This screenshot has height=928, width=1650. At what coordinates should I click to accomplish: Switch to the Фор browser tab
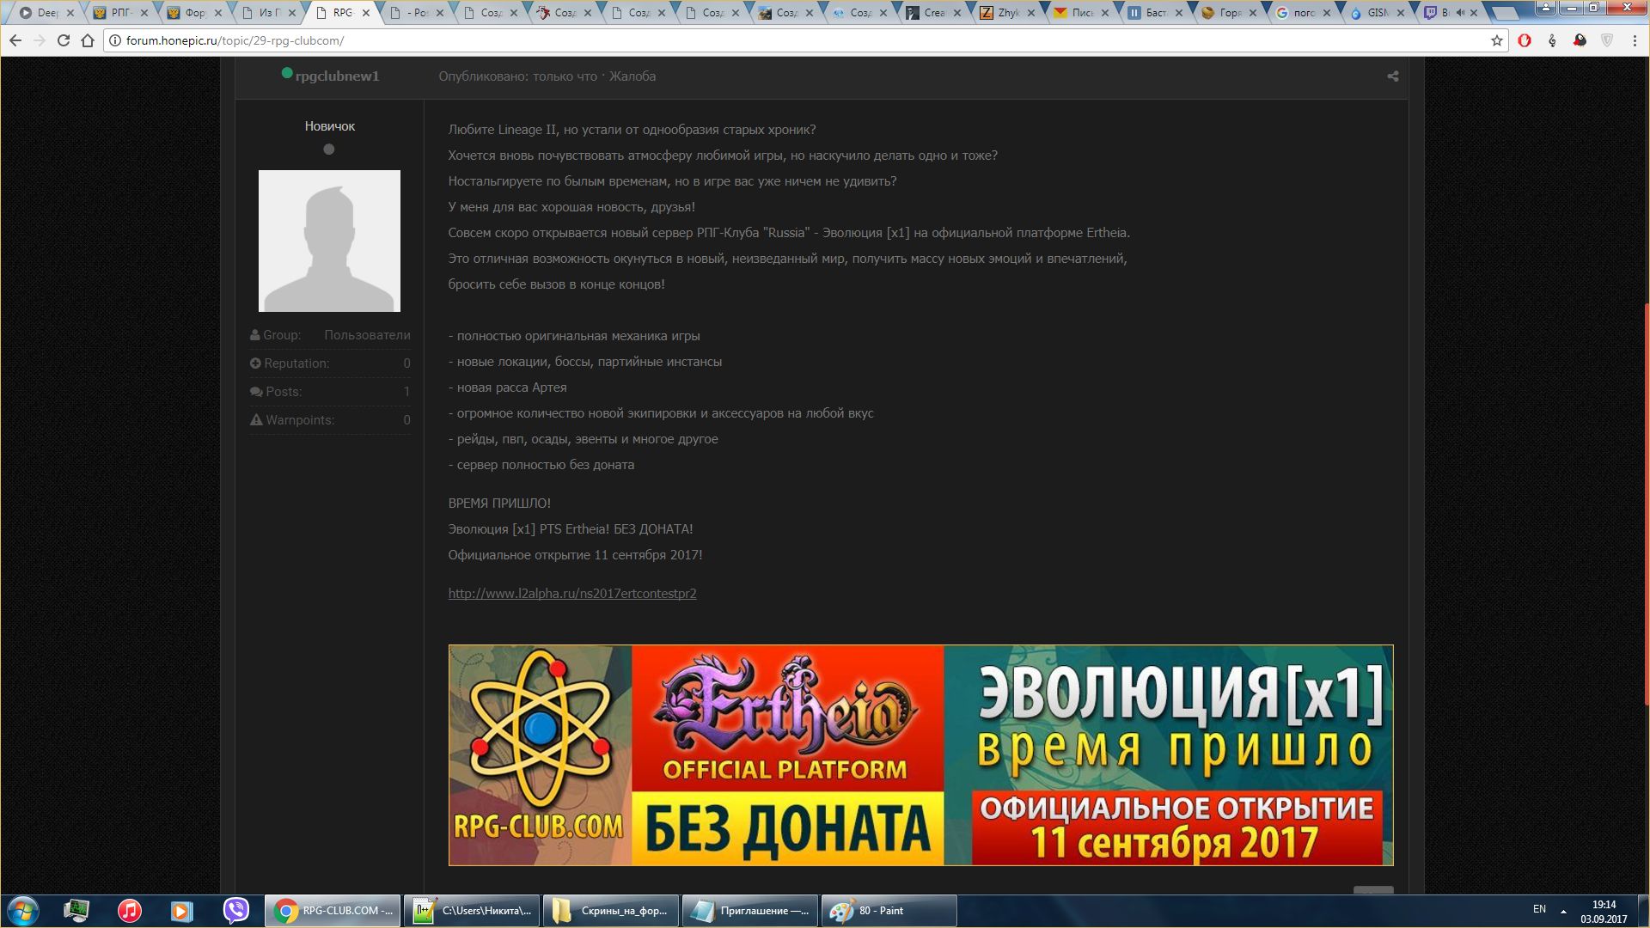click(195, 13)
